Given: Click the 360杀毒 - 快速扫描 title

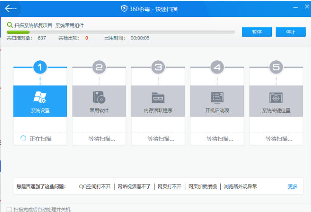Looking at the screenshot, I should pyautogui.click(x=154, y=9).
